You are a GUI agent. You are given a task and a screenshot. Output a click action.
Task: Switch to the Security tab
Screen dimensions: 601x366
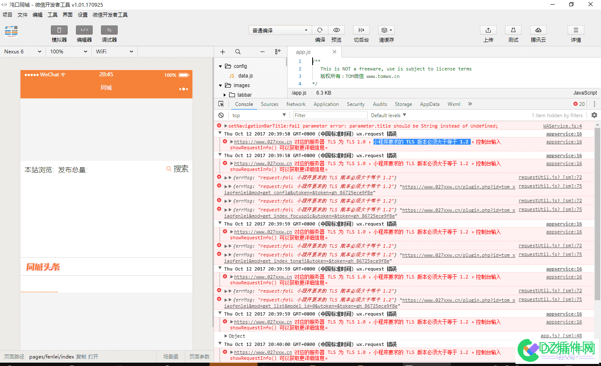coord(356,104)
